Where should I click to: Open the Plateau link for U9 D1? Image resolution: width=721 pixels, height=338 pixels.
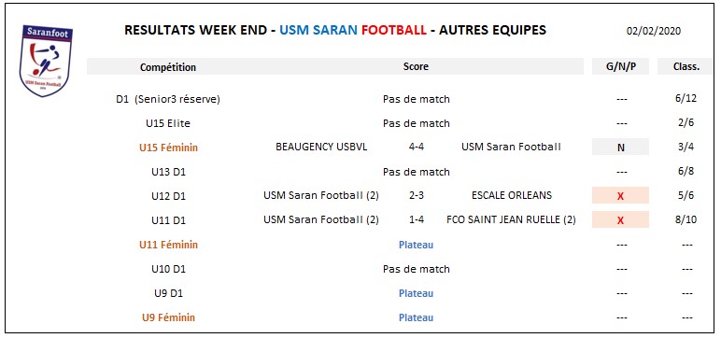click(416, 293)
